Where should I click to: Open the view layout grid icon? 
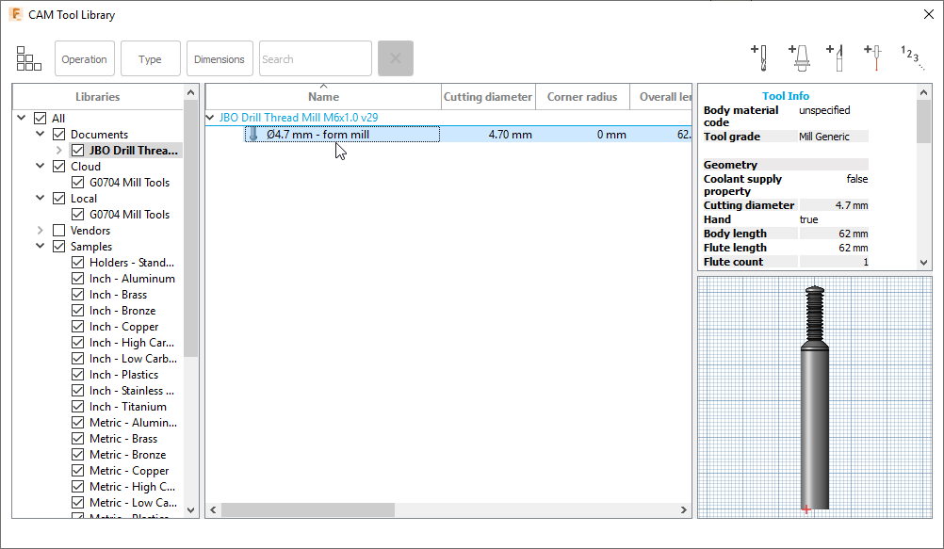28,58
